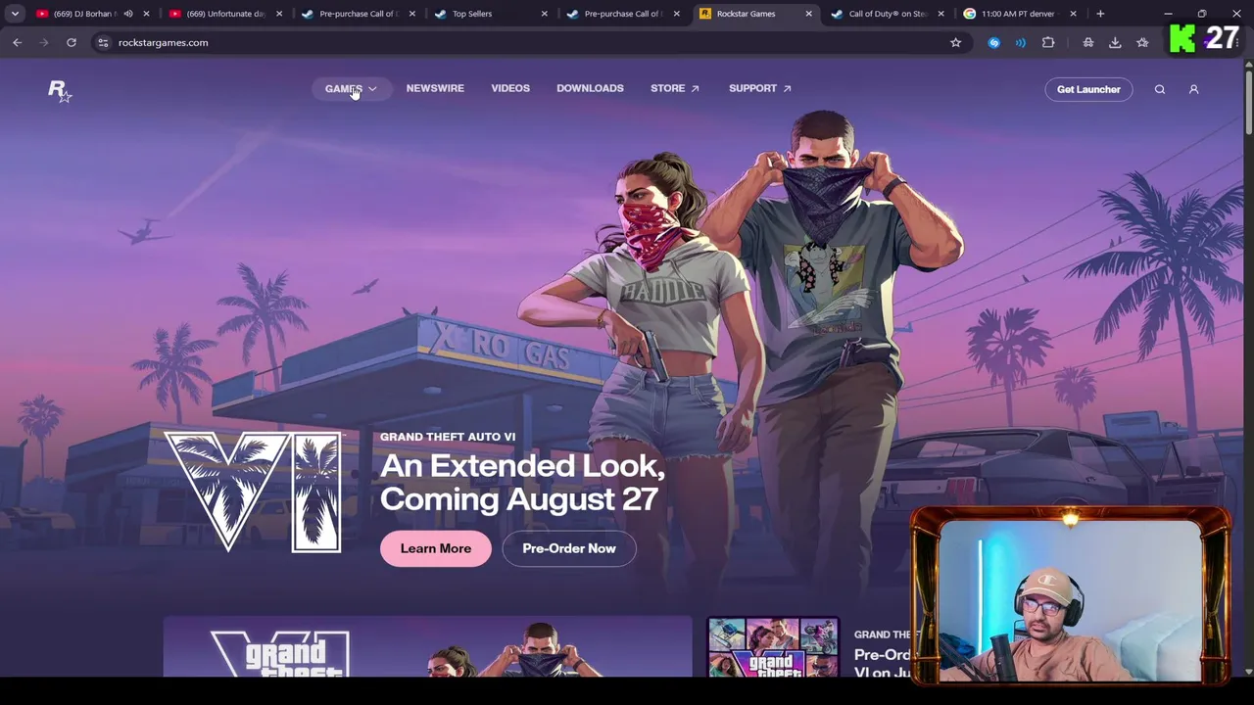Open the DOWNLOADS nav item
This screenshot has width=1254, height=705.
pos(590,88)
